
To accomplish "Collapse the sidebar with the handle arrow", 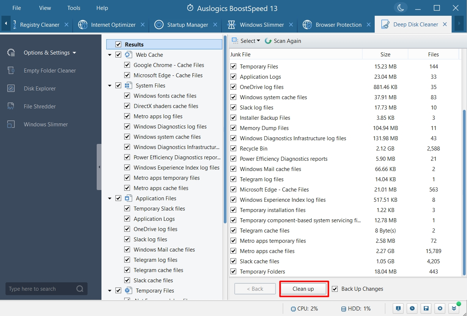I will click(99, 167).
